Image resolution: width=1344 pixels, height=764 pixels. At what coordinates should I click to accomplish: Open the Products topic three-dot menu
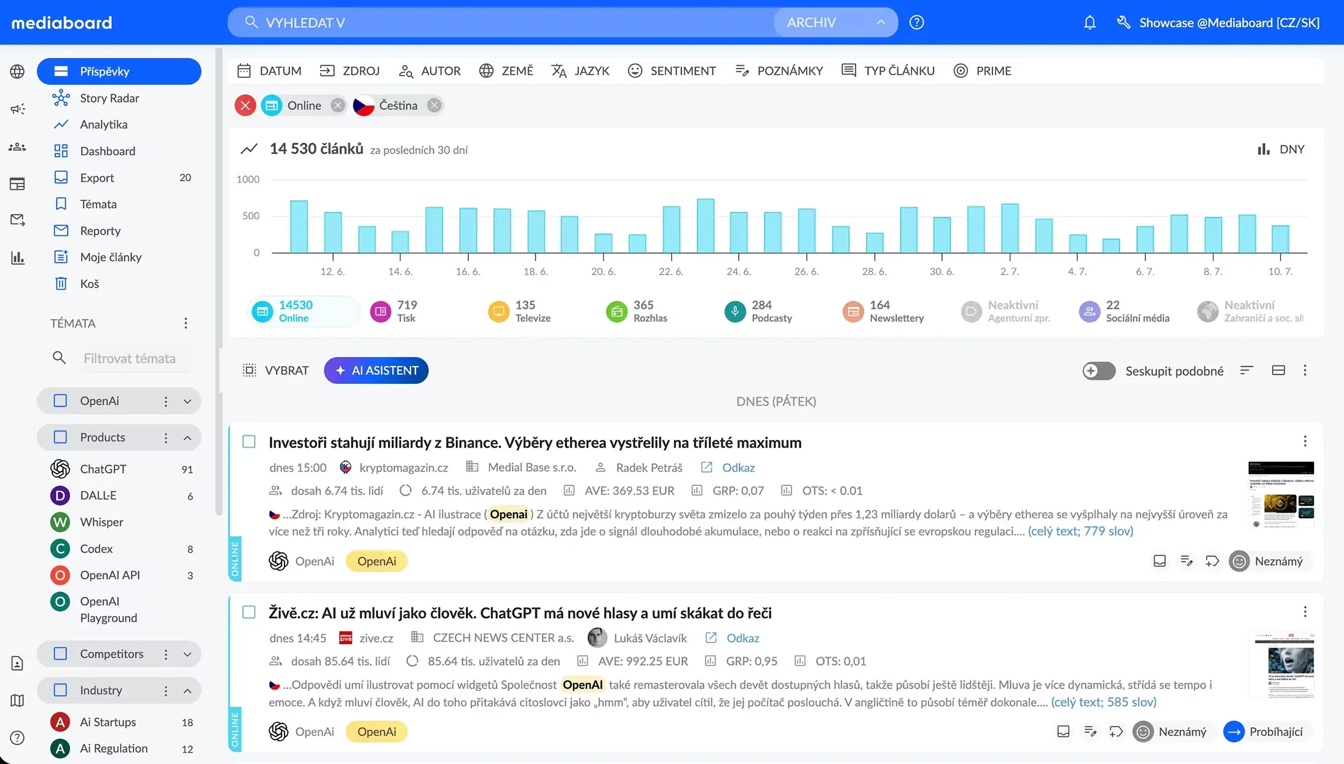pyautogui.click(x=166, y=437)
